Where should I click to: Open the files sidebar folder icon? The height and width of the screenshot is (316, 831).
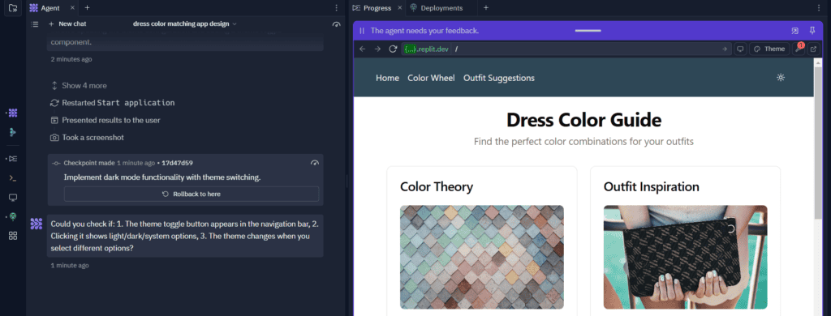13,8
